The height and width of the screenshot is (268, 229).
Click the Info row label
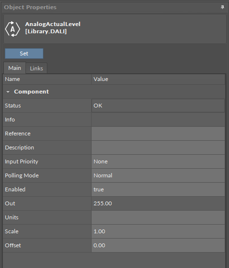point(10,120)
